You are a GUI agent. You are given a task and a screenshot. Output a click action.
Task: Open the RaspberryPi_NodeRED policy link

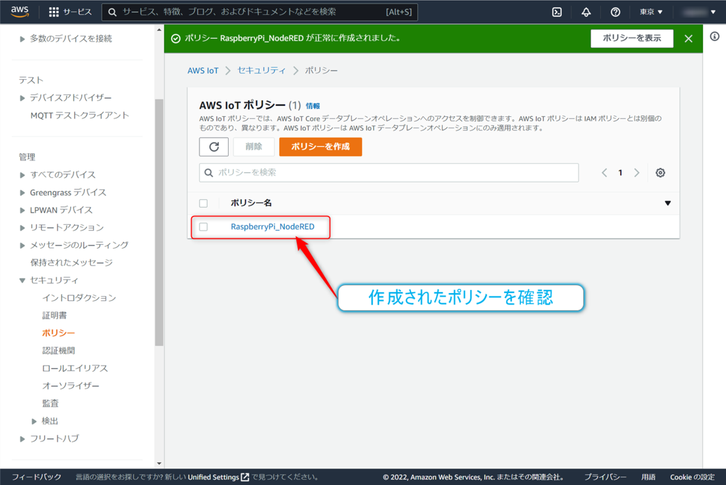coord(272,226)
